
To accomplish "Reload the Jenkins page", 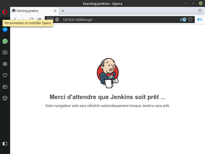I will (31, 19).
